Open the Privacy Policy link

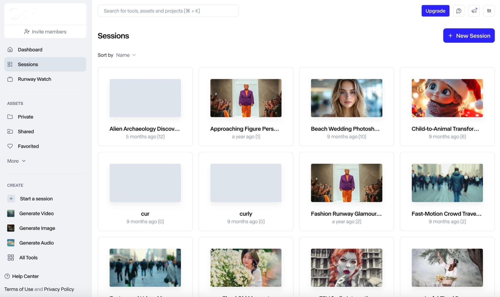[59, 289]
